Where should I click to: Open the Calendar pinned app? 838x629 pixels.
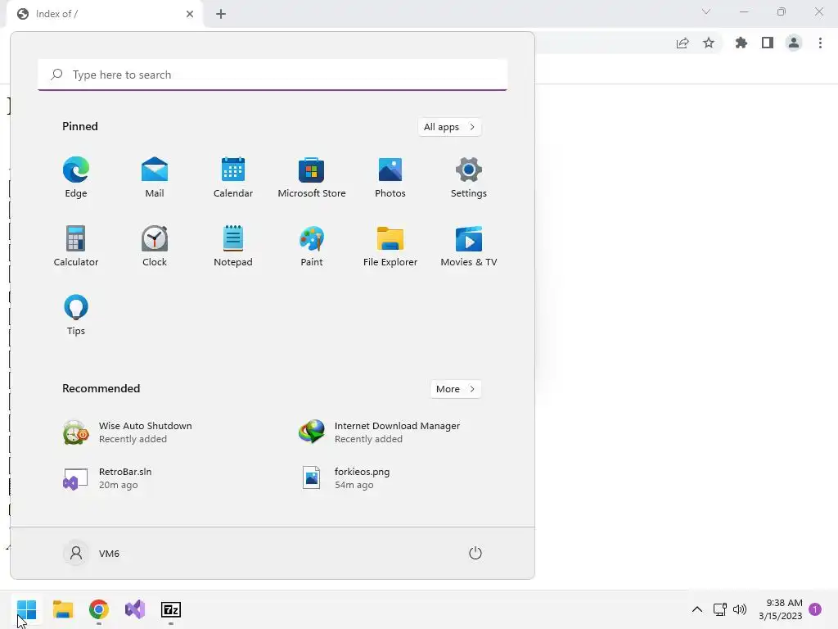[x=233, y=177]
